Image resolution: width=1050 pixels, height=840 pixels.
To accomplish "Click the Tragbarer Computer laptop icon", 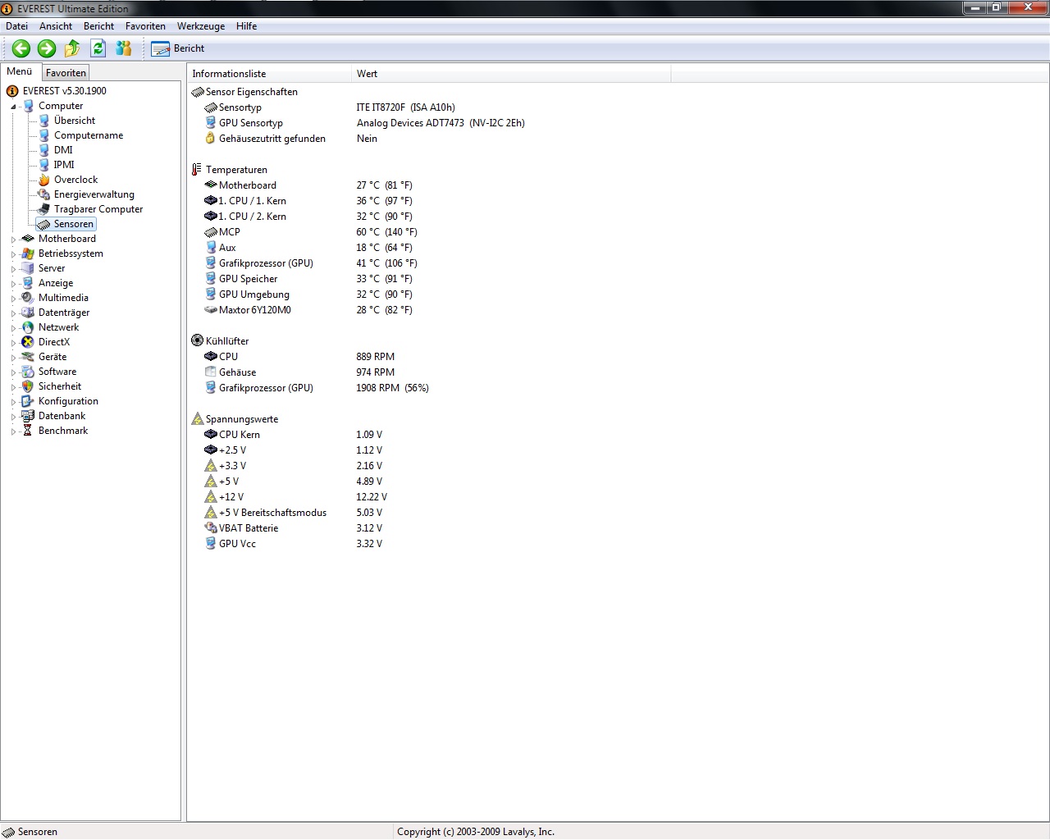I will [x=44, y=209].
